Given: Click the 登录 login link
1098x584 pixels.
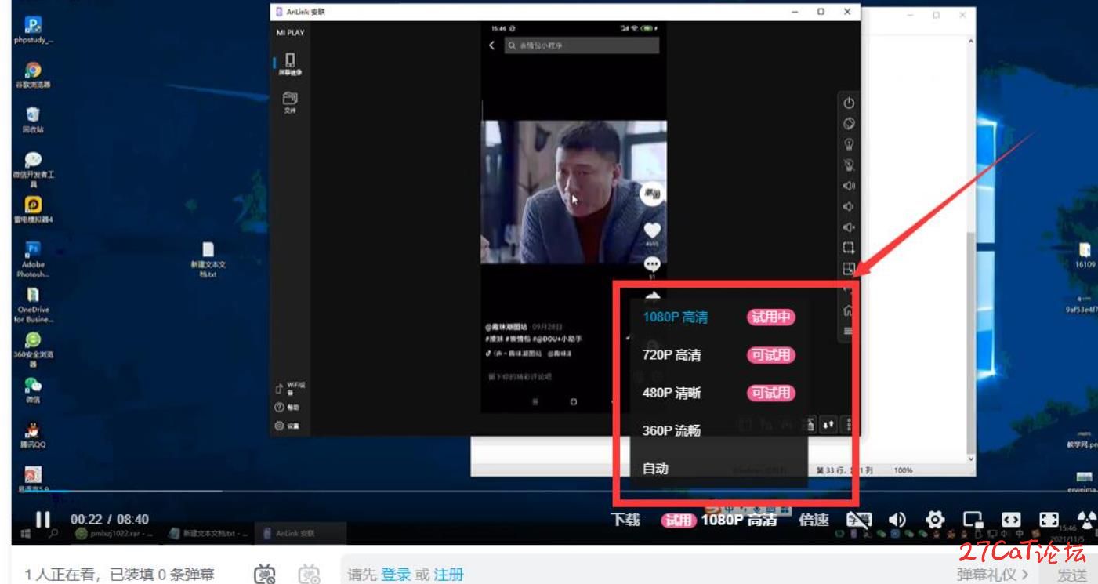Looking at the screenshot, I should pos(396,575).
